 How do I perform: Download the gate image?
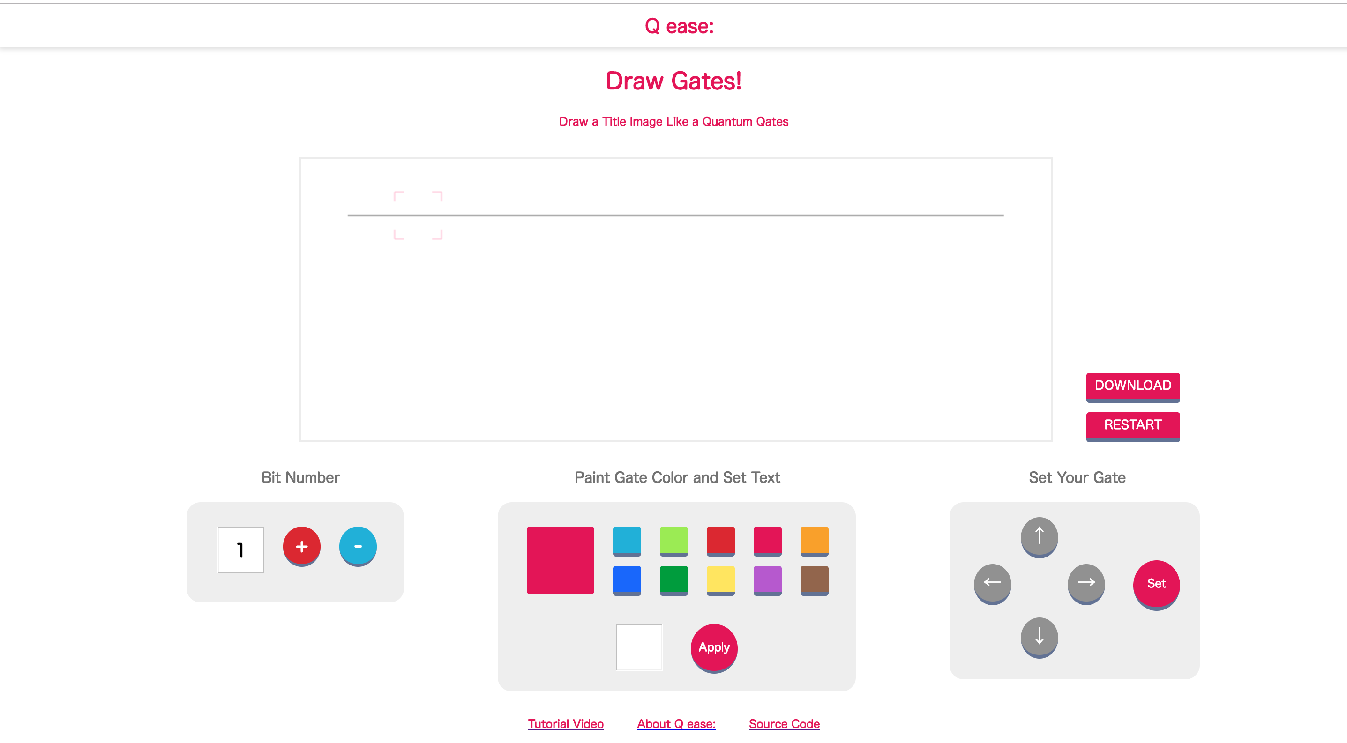click(1133, 386)
